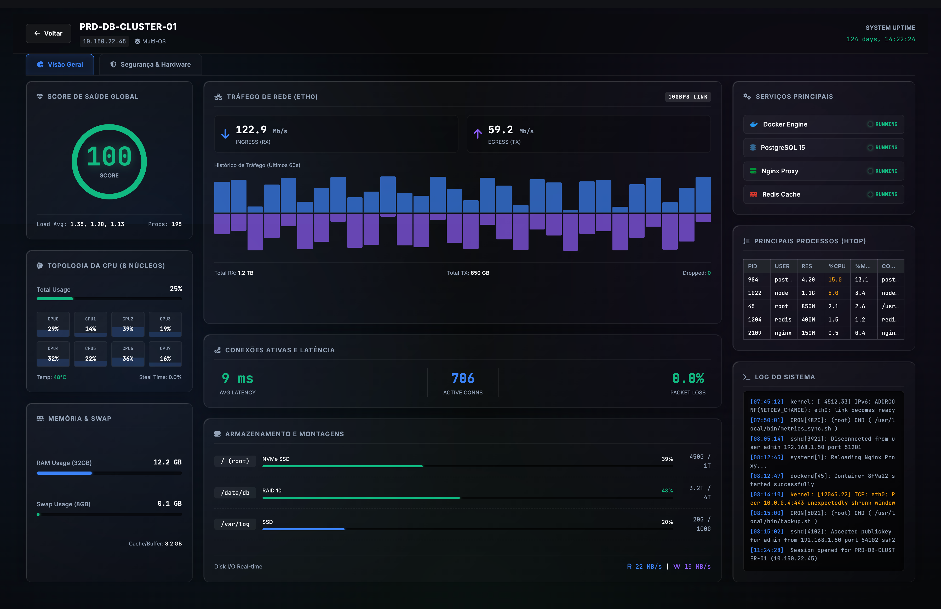Click the 0.0% packet loss value
The image size is (941, 609).
pyautogui.click(x=688, y=378)
